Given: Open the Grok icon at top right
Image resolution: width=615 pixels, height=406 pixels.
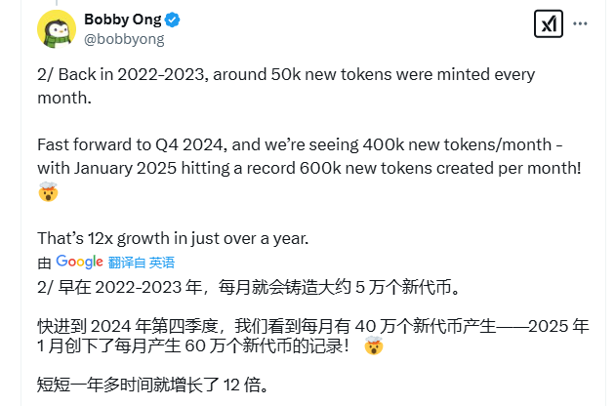Looking at the screenshot, I should tap(549, 23).
